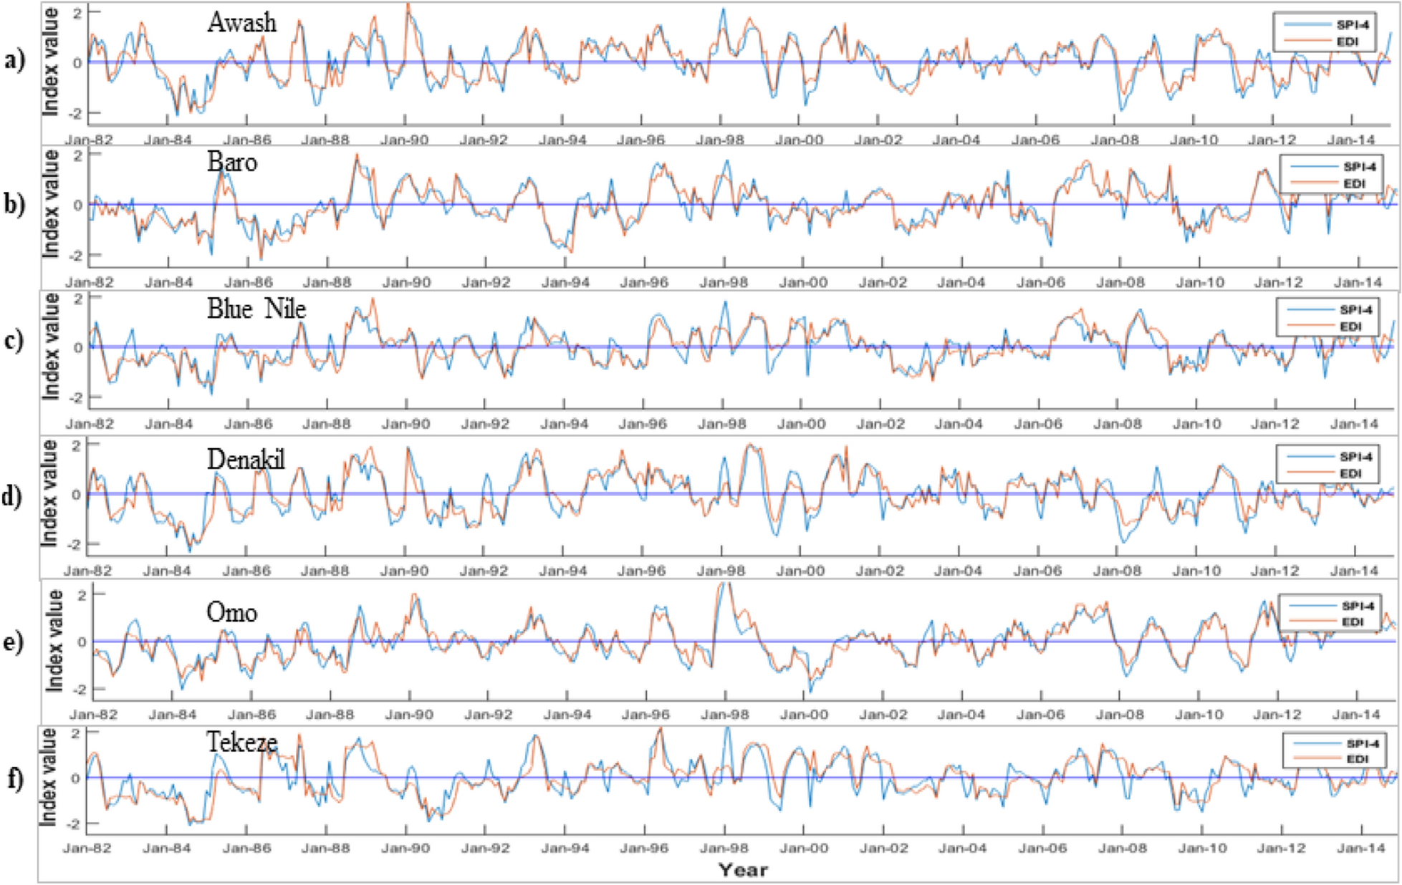Viewport: 1402px width, 885px height.
Task: Pick EDI in the Omo legend
Action: coord(1352,622)
